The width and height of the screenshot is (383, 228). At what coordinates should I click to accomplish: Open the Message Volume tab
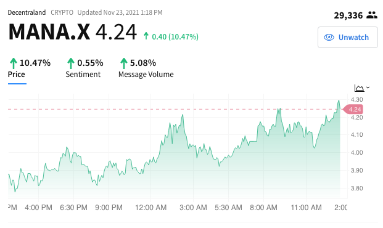click(146, 74)
